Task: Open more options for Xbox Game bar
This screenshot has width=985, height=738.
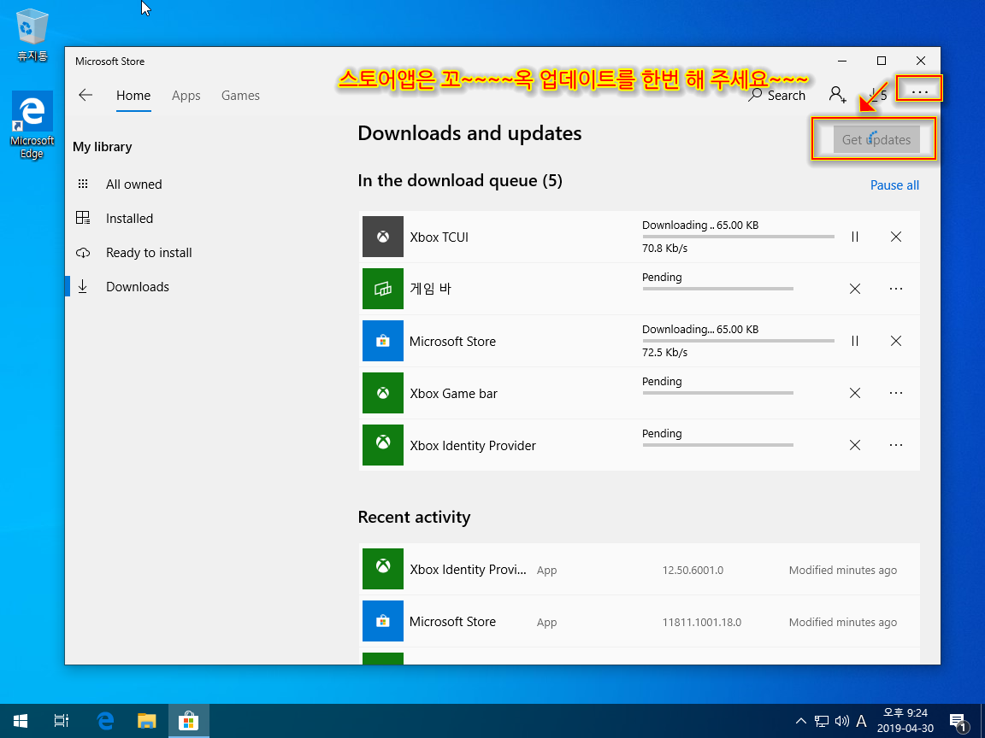Action: coord(896,393)
